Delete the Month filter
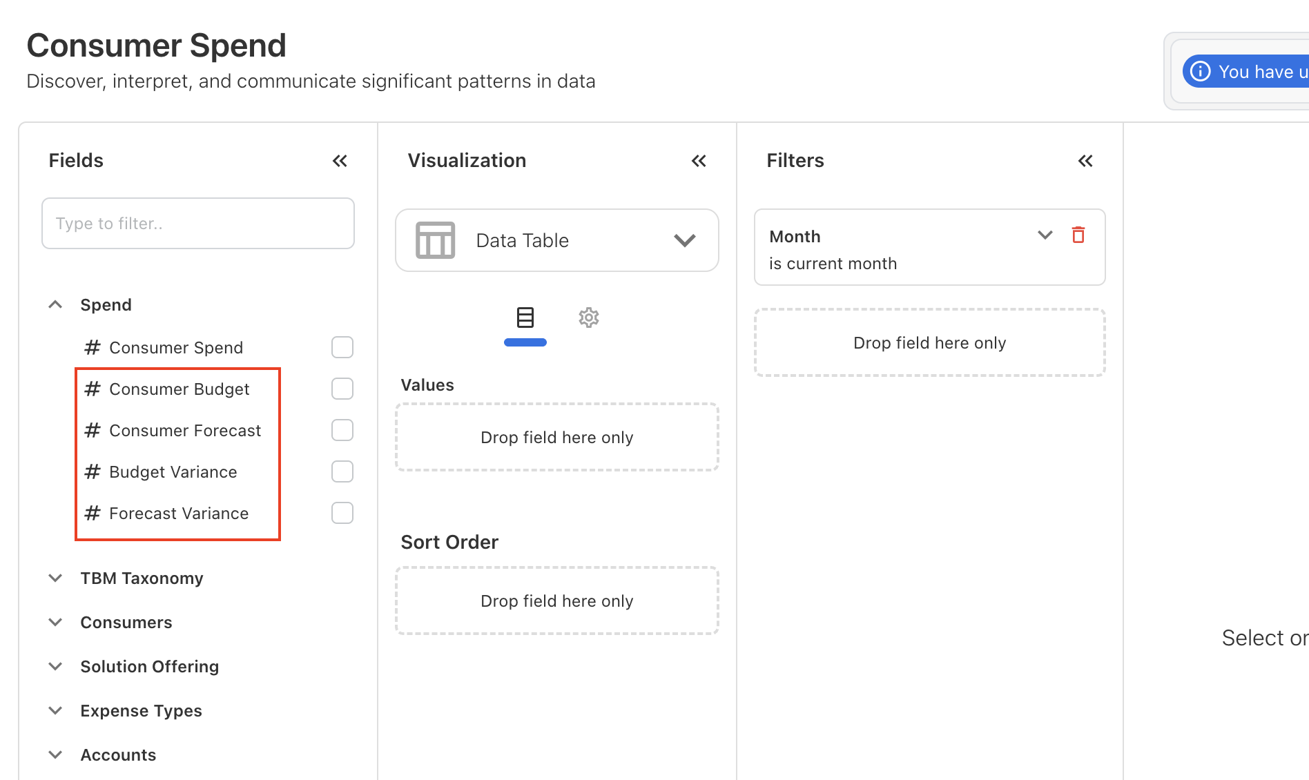The height and width of the screenshot is (780, 1309). 1078,235
